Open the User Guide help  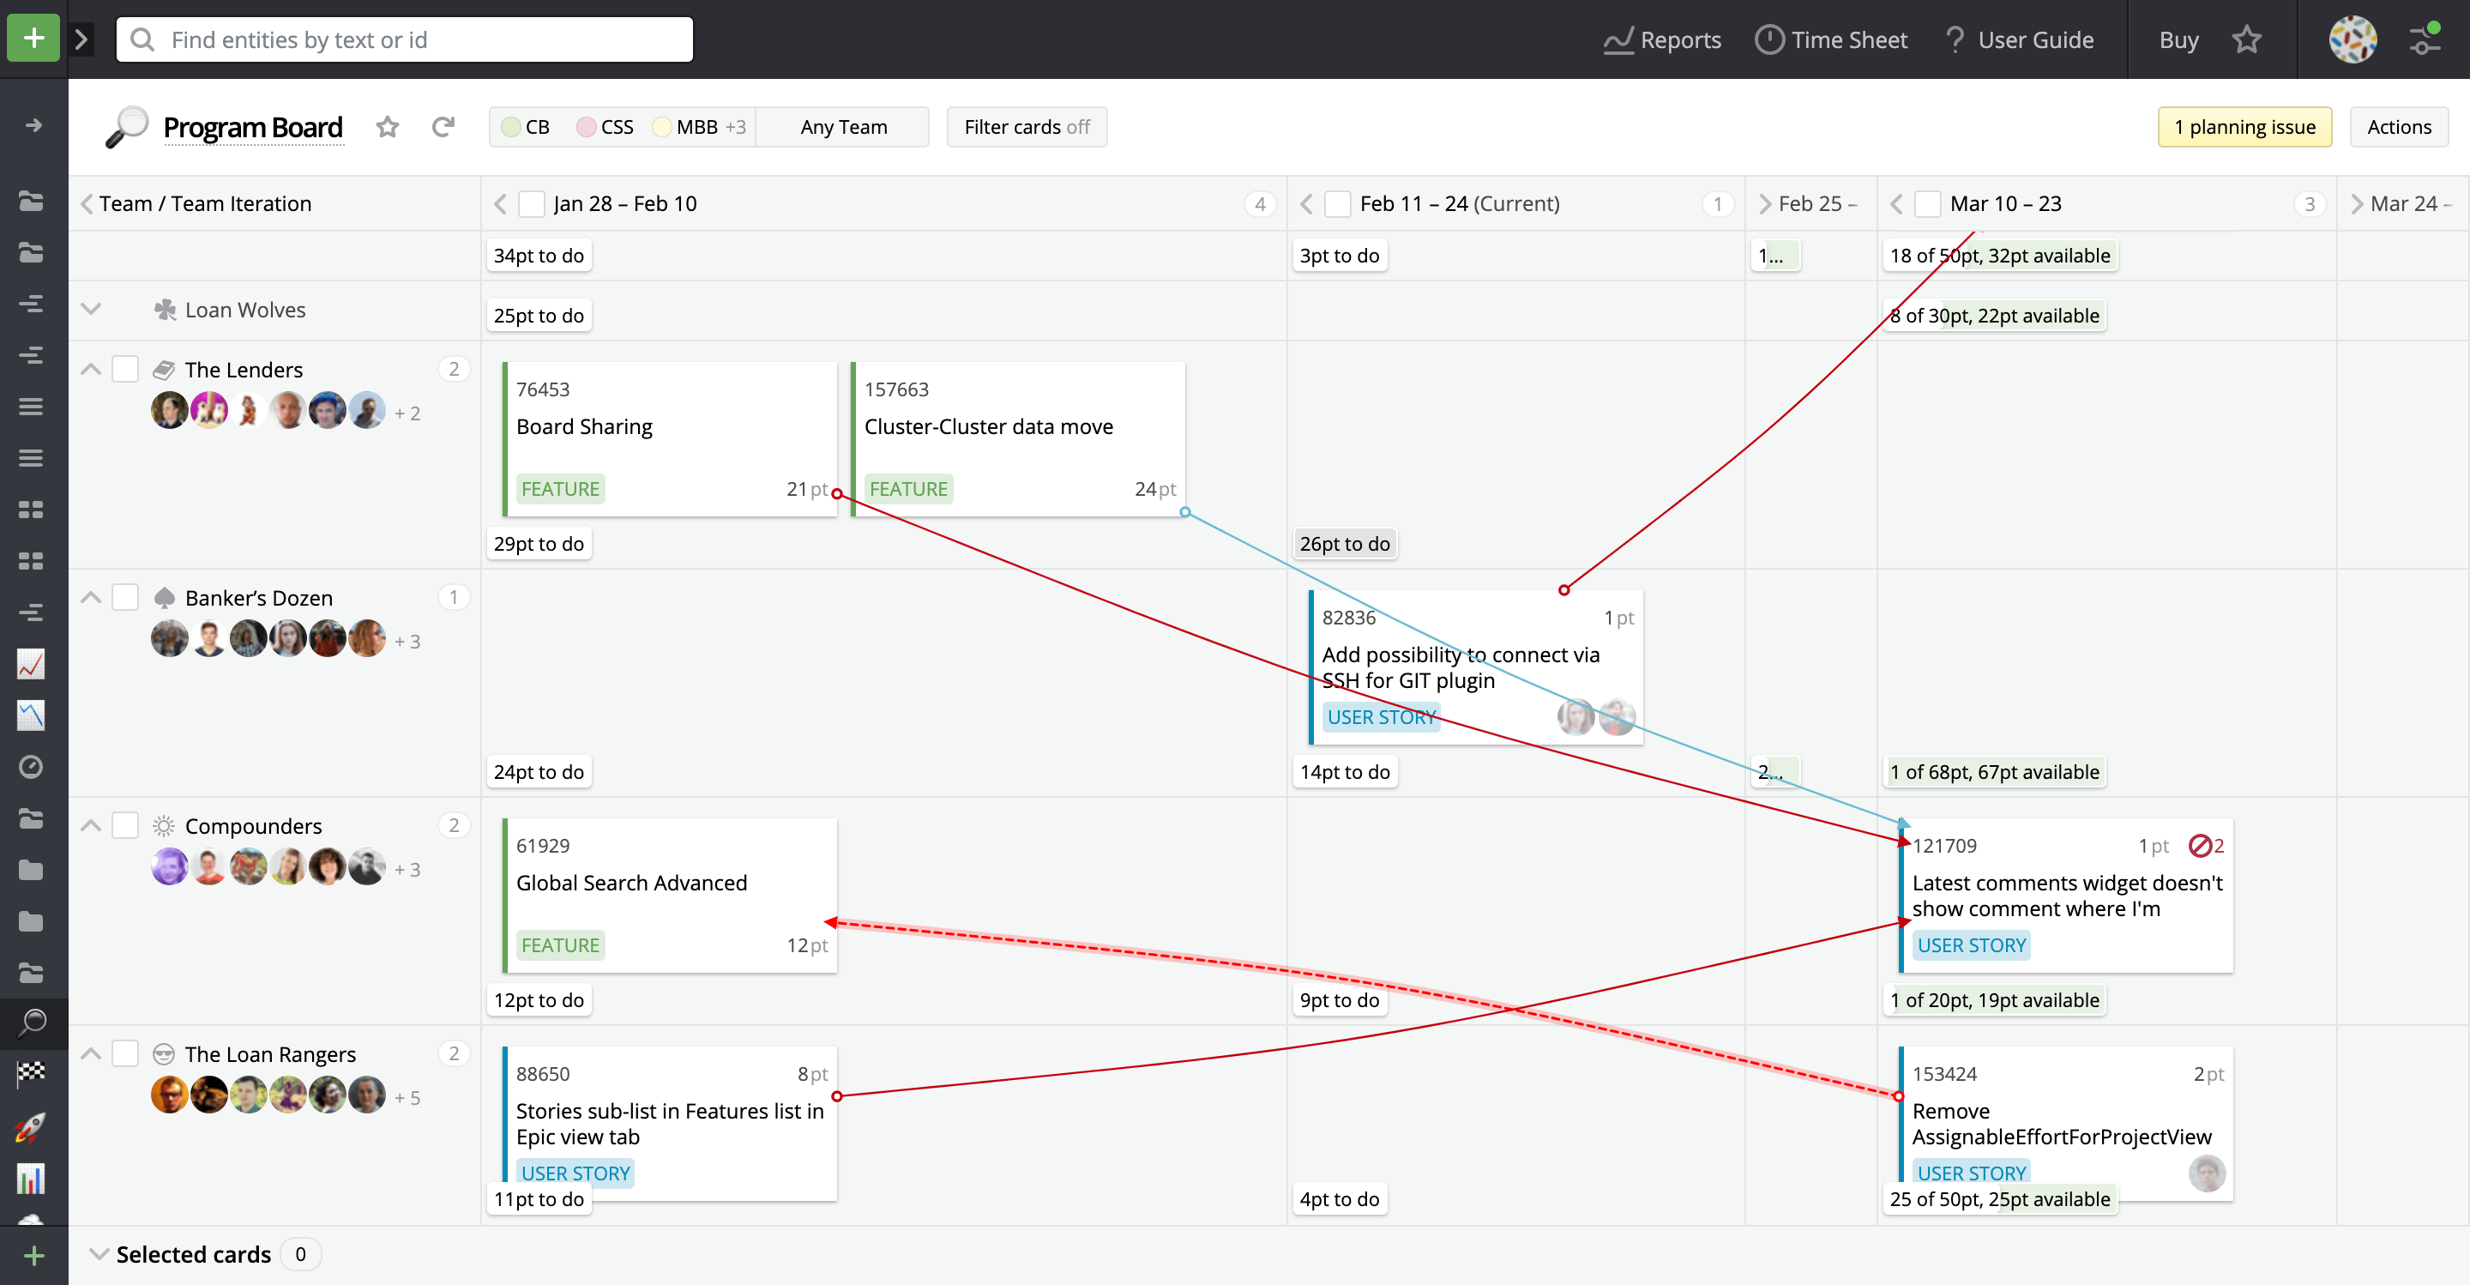coord(2020,39)
